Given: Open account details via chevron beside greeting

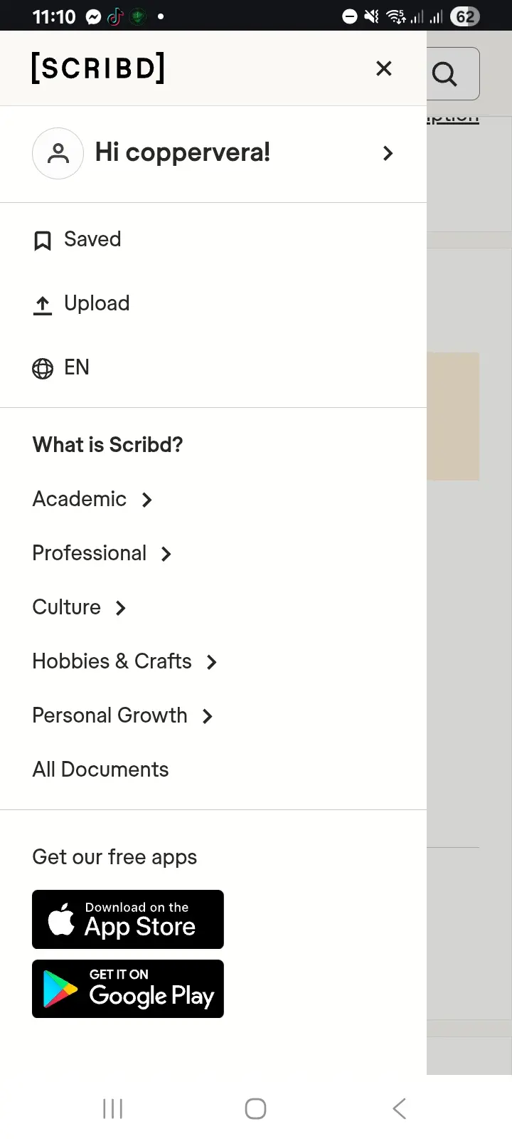Looking at the screenshot, I should pyautogui.click(x=388, y=153).
